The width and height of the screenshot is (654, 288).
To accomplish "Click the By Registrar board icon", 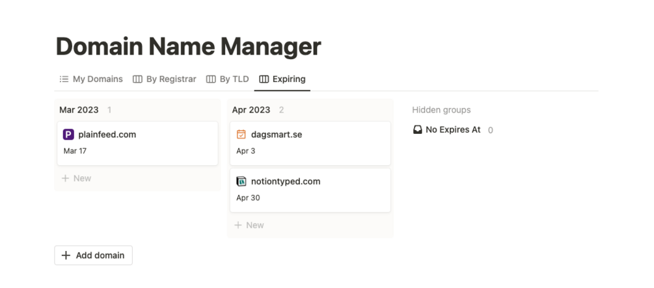I will (x=137, y=79).
